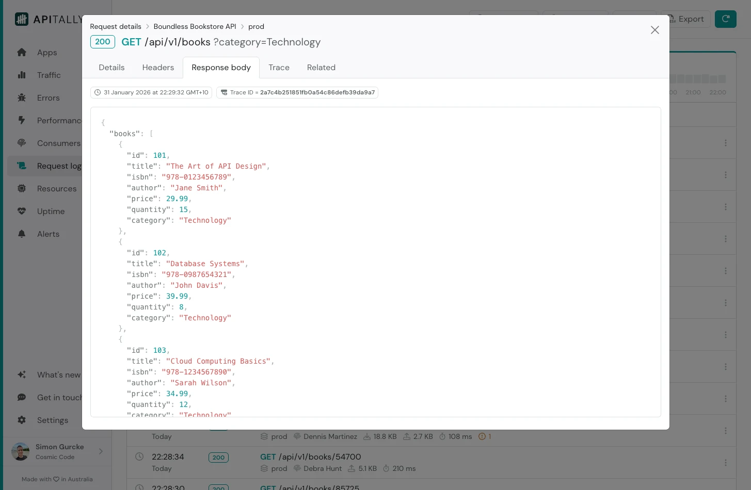This screenshot has width=751, height=490.
Task: Click the Resources chip icon
Action: 22,189
